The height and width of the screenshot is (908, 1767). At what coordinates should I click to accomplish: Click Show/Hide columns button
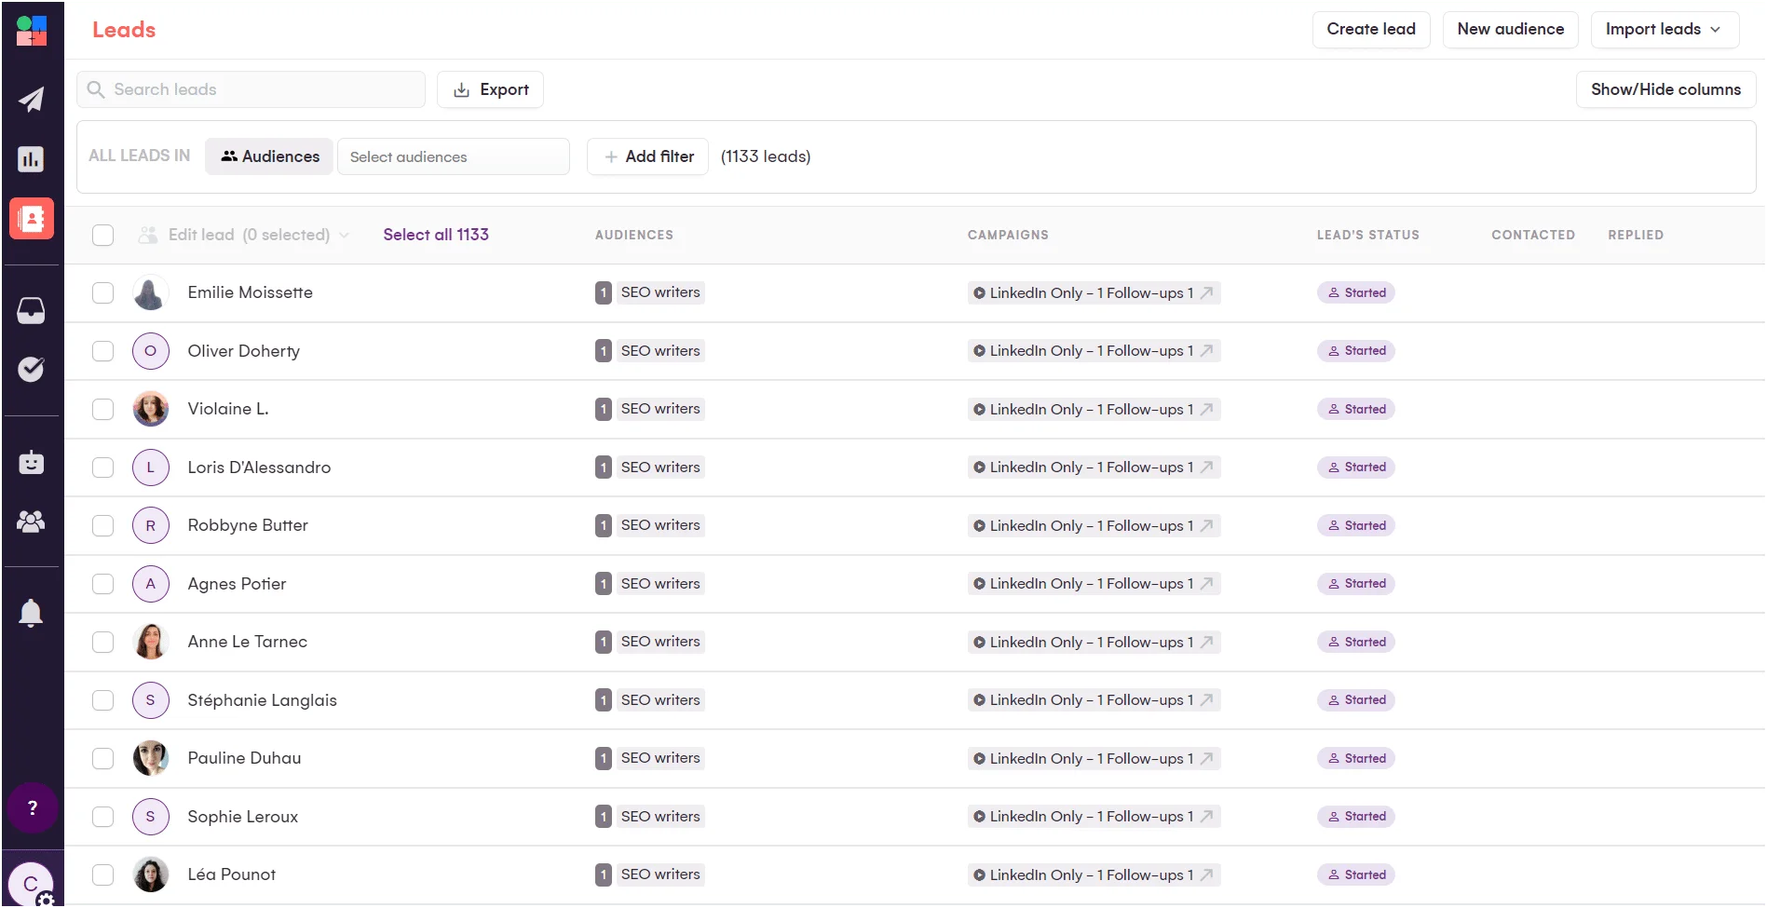1665,89
